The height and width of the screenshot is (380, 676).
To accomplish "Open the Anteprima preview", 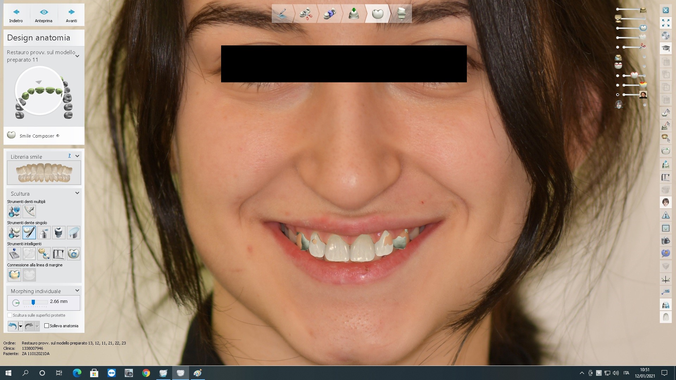I will click(44, 15).
